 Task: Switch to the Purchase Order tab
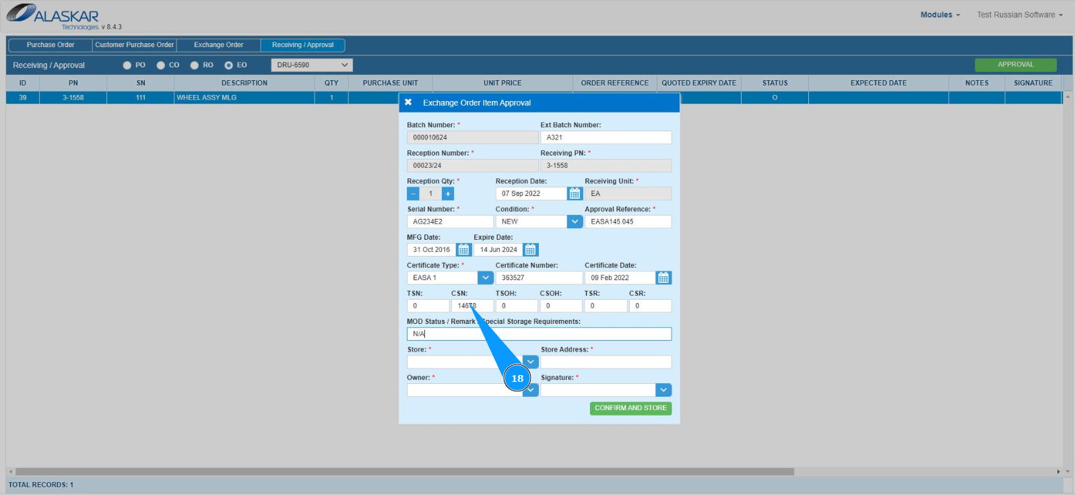click(51, 45)
